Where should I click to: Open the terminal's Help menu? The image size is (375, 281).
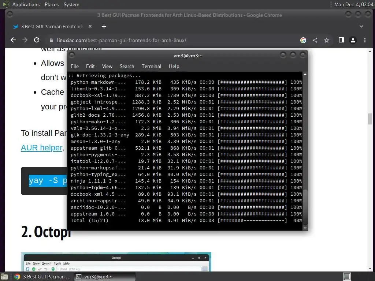tap(174, 67)
